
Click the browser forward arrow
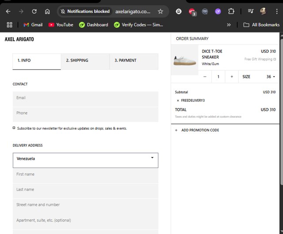[x=21, y=11]
